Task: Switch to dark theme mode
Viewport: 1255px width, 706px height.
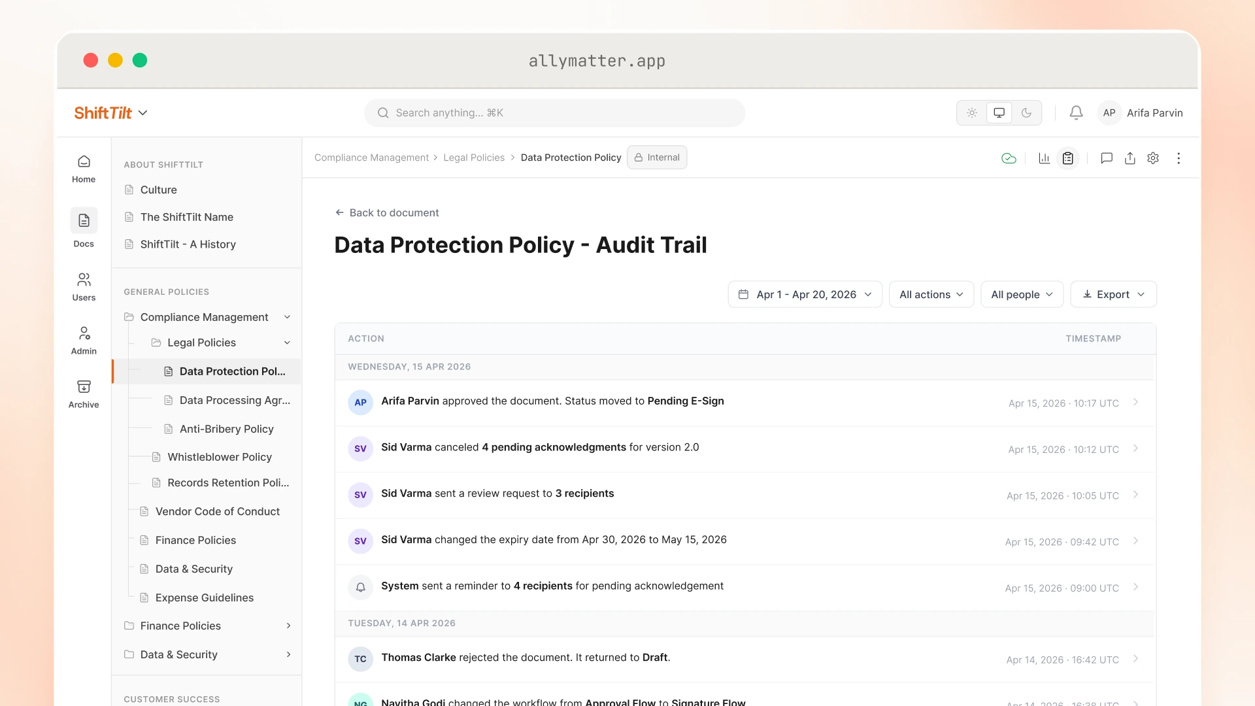Action: (x=1026, y=112)
